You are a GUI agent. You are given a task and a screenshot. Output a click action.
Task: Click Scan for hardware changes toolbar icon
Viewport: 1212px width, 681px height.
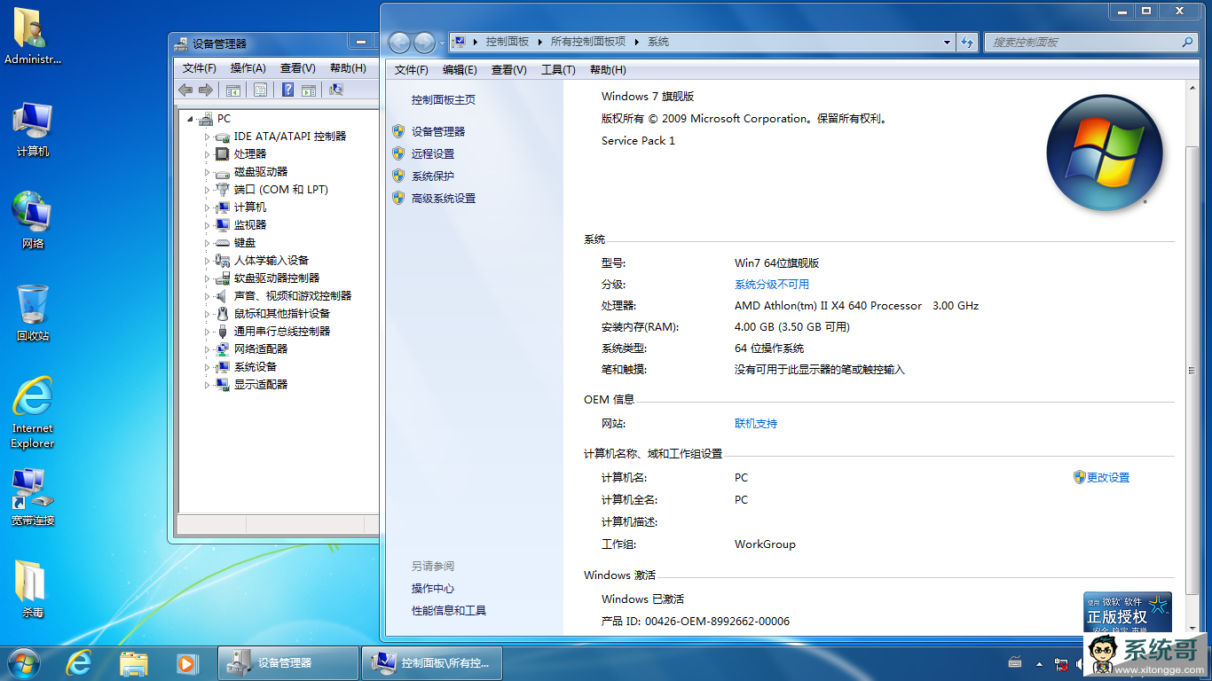[x=336, y=90]
